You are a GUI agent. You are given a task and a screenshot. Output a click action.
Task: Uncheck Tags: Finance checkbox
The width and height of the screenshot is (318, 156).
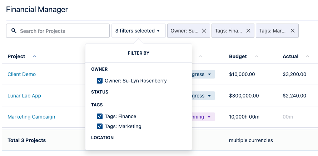click(100, 116)
